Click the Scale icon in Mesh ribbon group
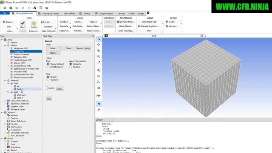 click(x=42, y=22)
